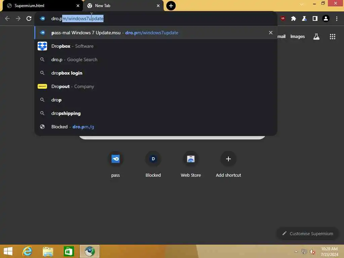Launch Internet Explorer from taskbar
344x258 pixels.
[x=27, y=251]
